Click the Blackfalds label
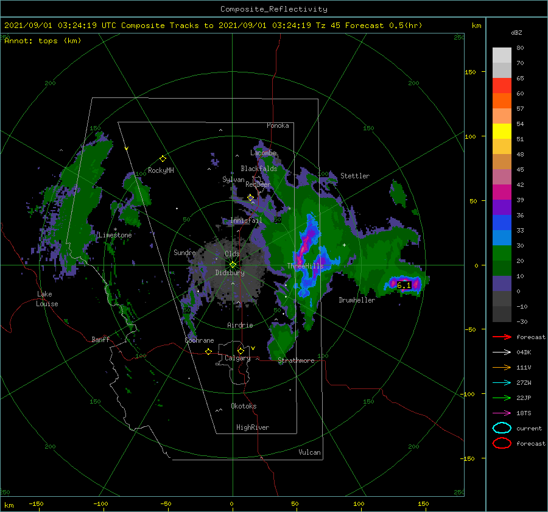This screenshot has height=512, width=548. 259,169
